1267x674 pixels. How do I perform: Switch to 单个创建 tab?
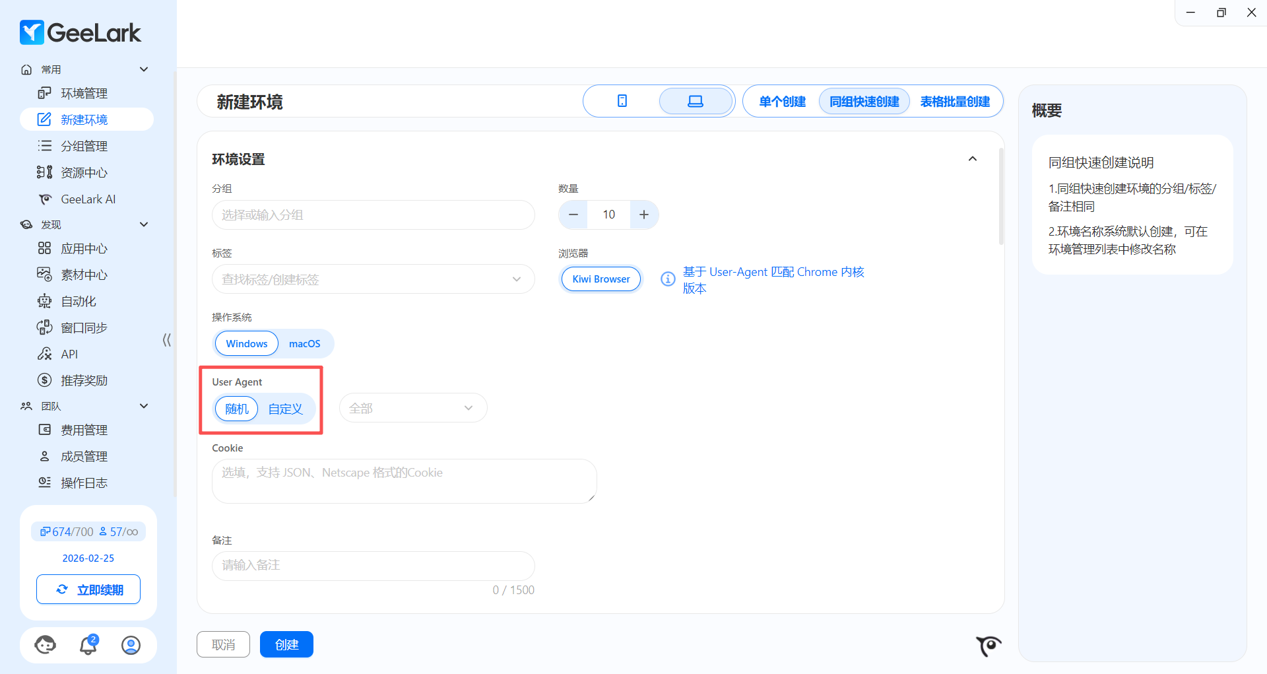tap(782, 102)
